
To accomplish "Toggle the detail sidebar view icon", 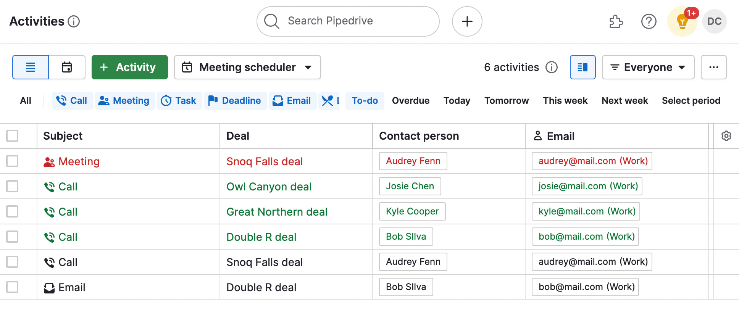I will point(583,67).
